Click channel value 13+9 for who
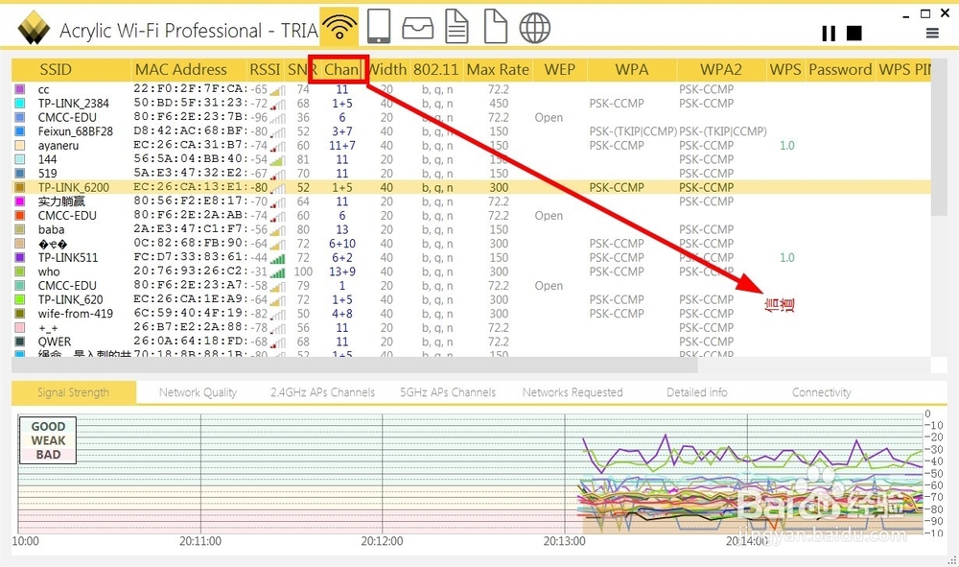The height and width of the screenshot is (567, 959). click(342, 272)
